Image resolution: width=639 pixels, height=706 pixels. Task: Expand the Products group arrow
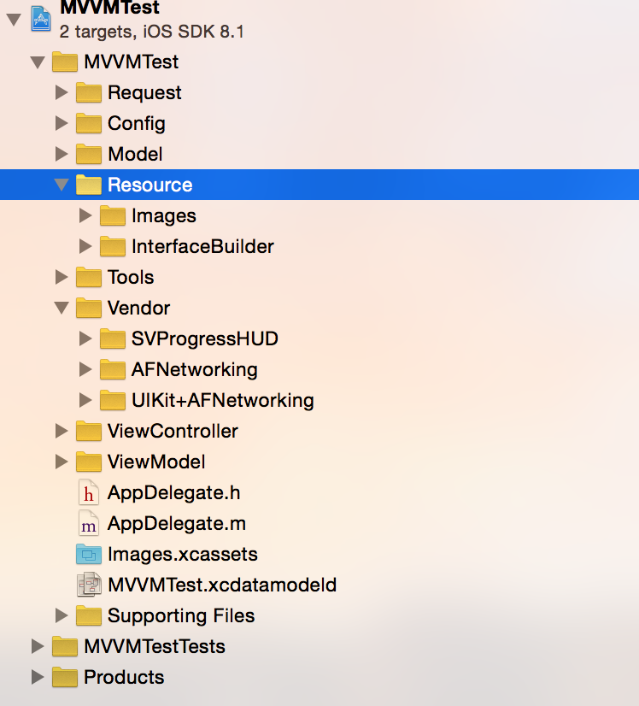point(37,677)
